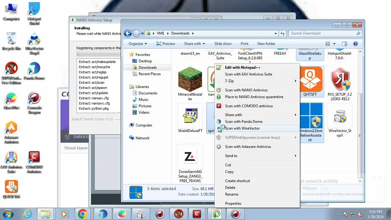Open Comodo Dragon desktop shortcut

click(x=34, y=103)
